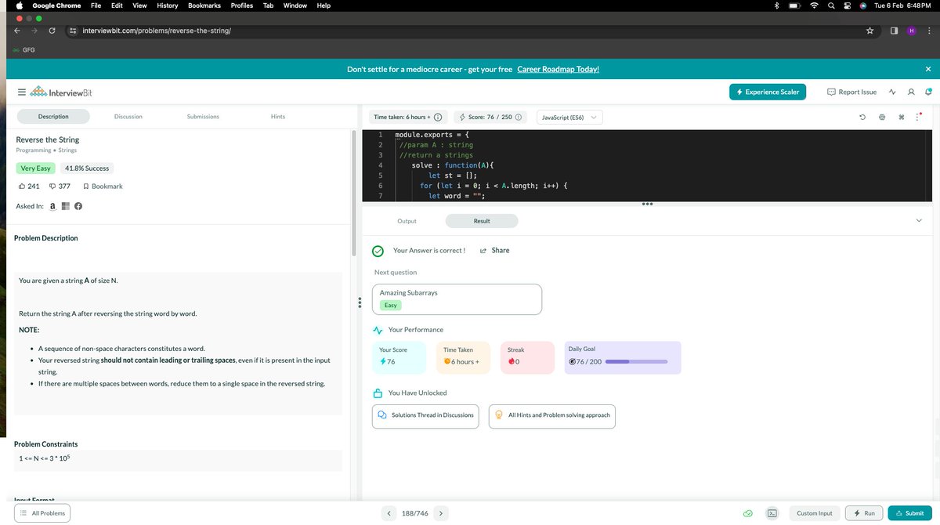Click the Your Score 76 card
940x525 pixels.
coord(400,357)
